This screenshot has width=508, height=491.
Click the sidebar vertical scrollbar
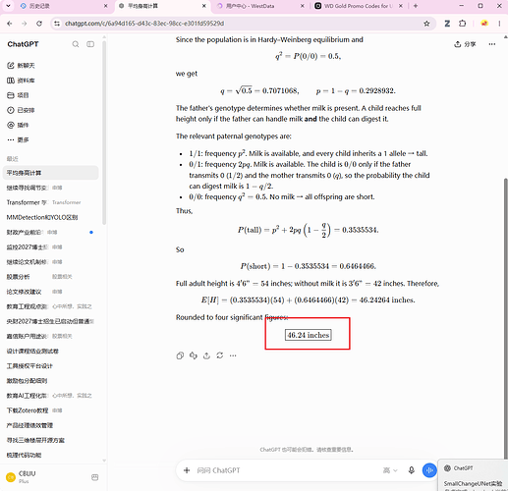pyautogui.click(x=104, y=133)
